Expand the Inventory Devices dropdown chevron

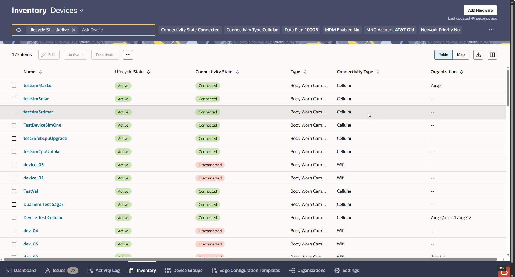click(81, 11)
